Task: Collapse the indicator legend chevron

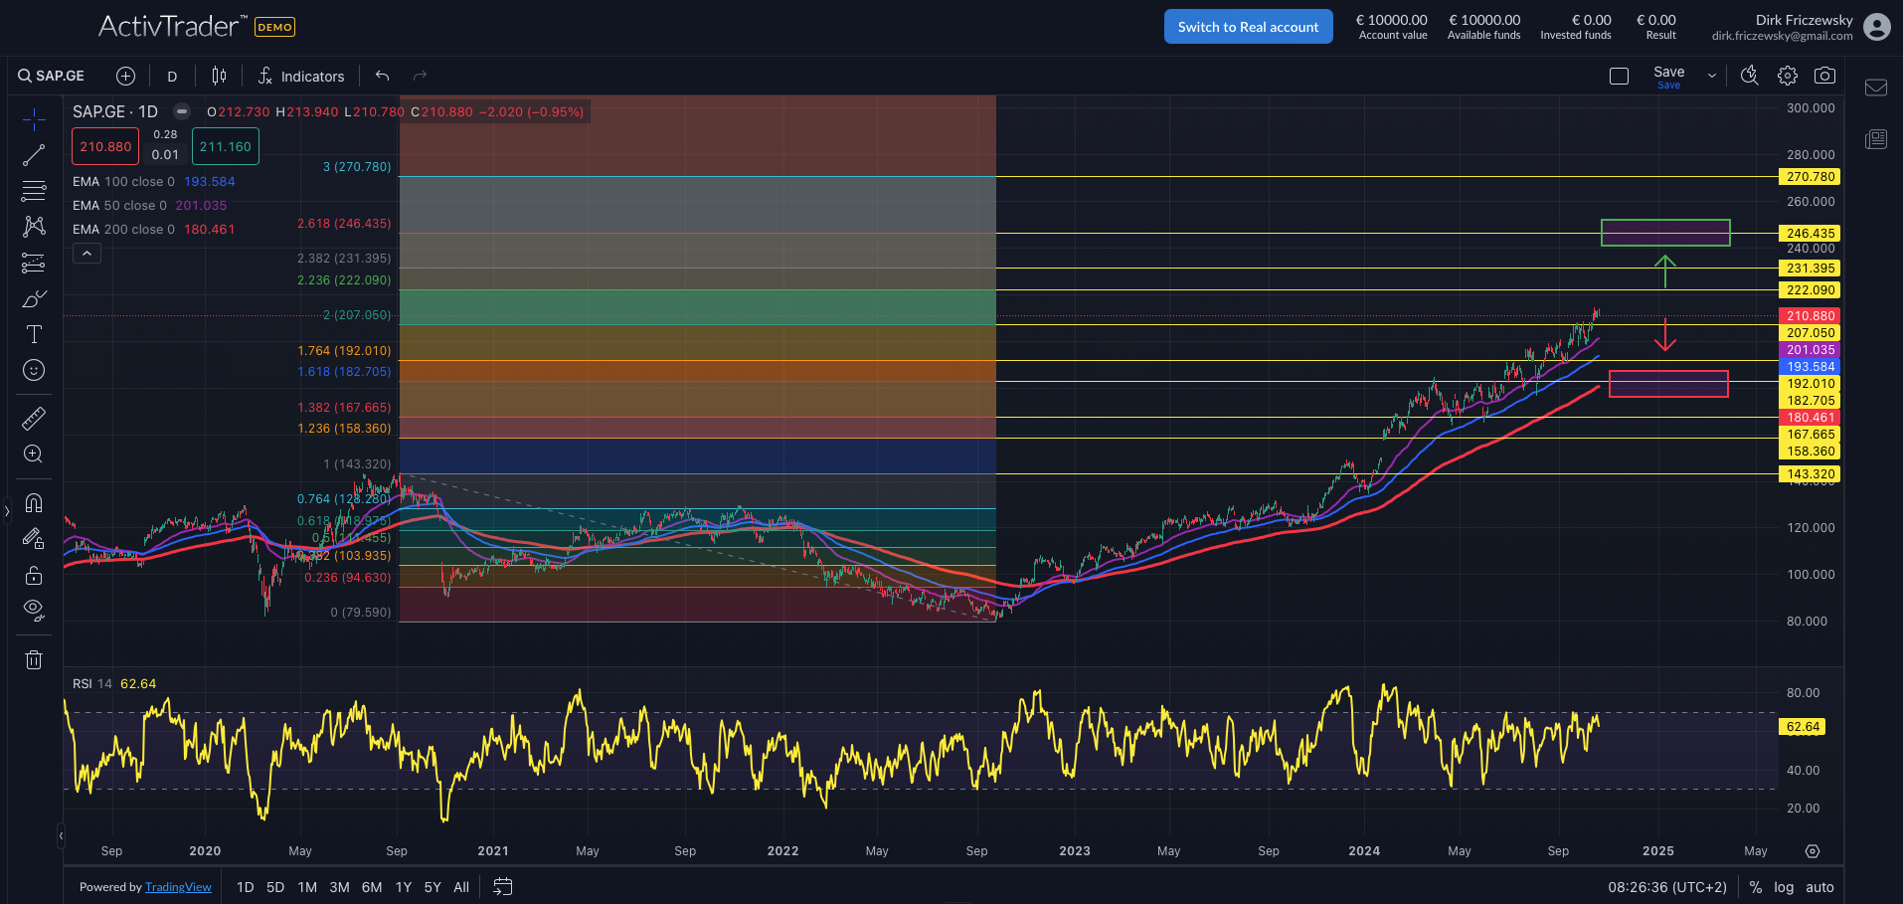Action: pyautogui.click(x=86, y=254)
